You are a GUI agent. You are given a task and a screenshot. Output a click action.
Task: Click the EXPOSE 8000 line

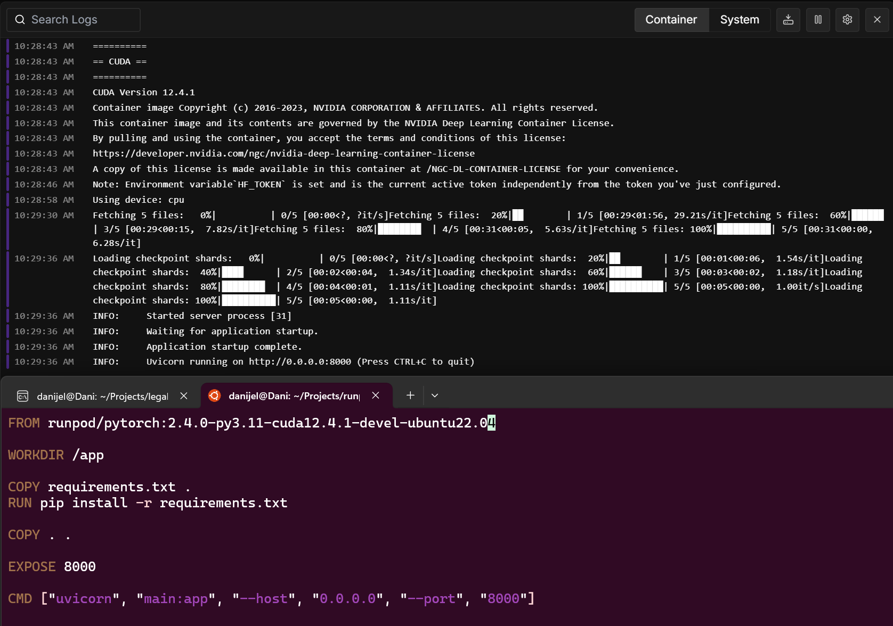click(52, 567)
